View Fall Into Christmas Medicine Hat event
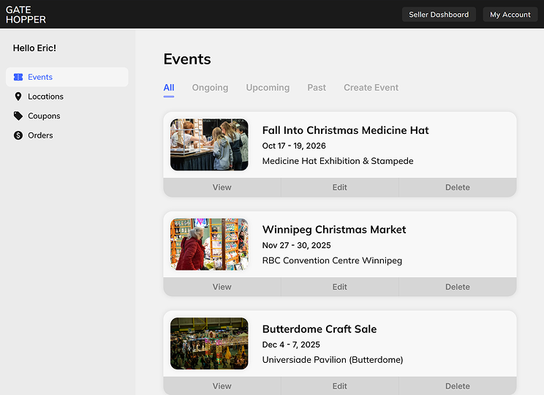This screenshot has height=395, width=544. click(x=222, y=187)
